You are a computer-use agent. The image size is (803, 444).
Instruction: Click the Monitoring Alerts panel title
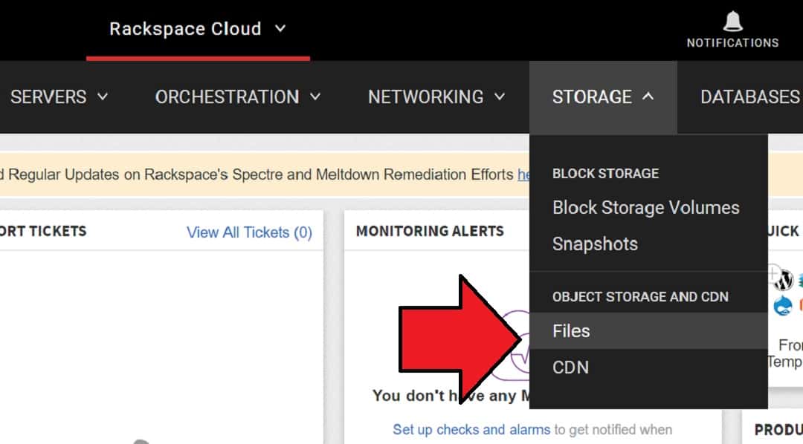pos(430,231)
